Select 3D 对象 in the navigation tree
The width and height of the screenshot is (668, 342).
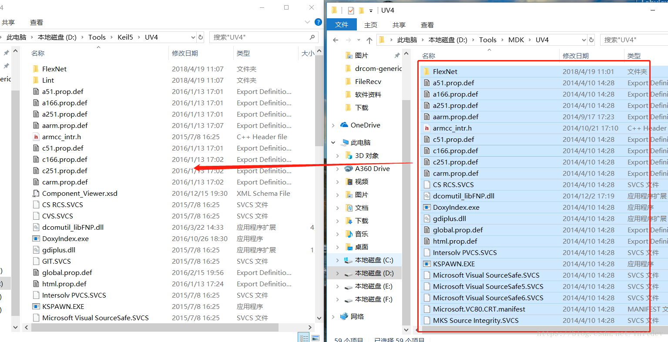coord(366,156)
